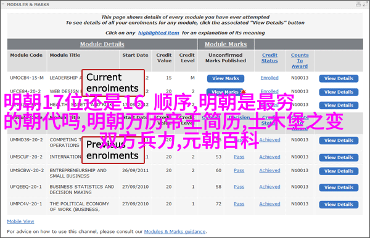View details for UMOCB4-15-M module

(339, 78)
